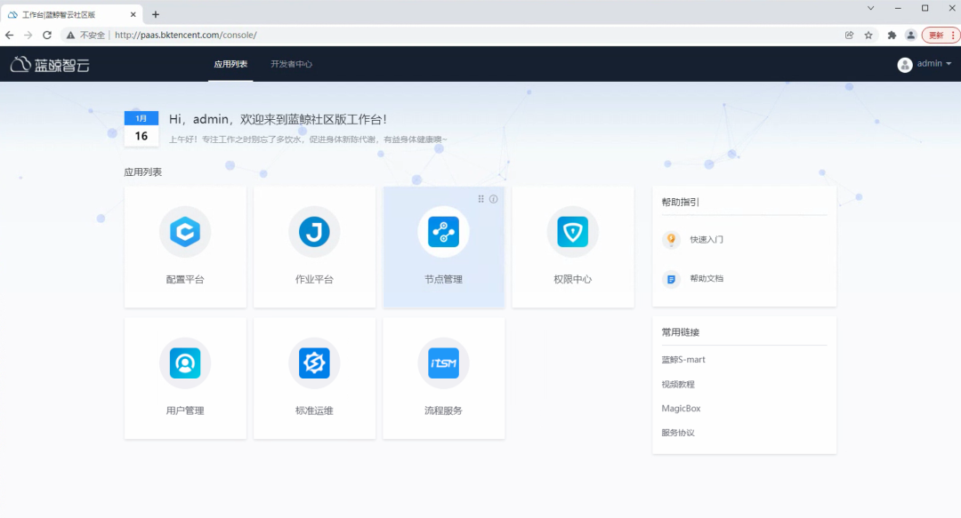Screen dimensions: 961x518
Task: Bookmark page with the star icon
Action: (x=868, y=35)
